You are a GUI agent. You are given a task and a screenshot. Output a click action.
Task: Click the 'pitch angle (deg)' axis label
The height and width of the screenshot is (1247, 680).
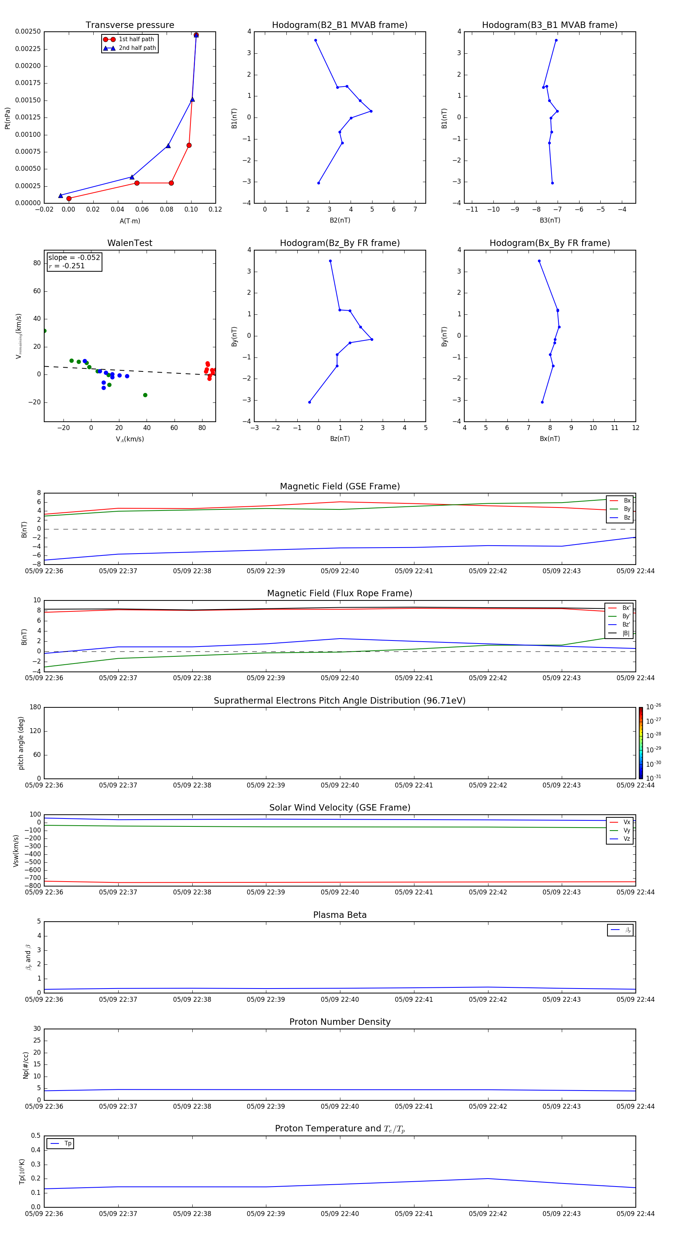point(21,743)
